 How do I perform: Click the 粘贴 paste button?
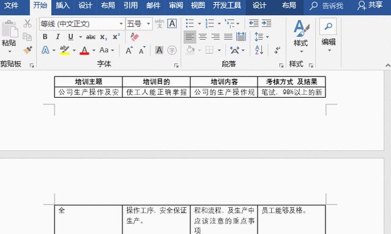coord(9,36)
